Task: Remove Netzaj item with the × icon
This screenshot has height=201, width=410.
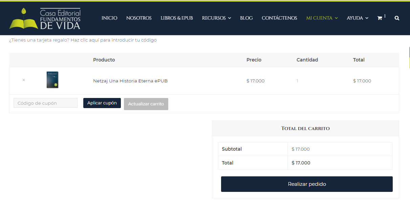Action: point(24,80)
